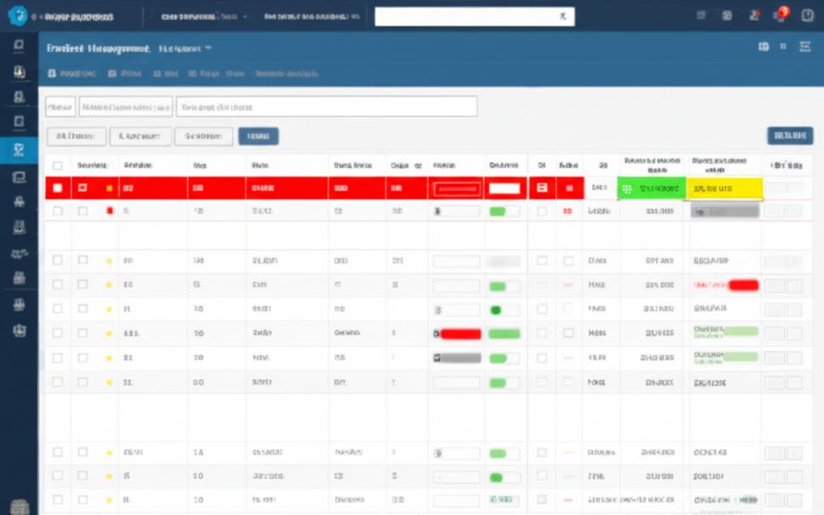Screen dimensions: 824x515
Task: Click the clear icon inside top search box
Action: tap(562, 16)
